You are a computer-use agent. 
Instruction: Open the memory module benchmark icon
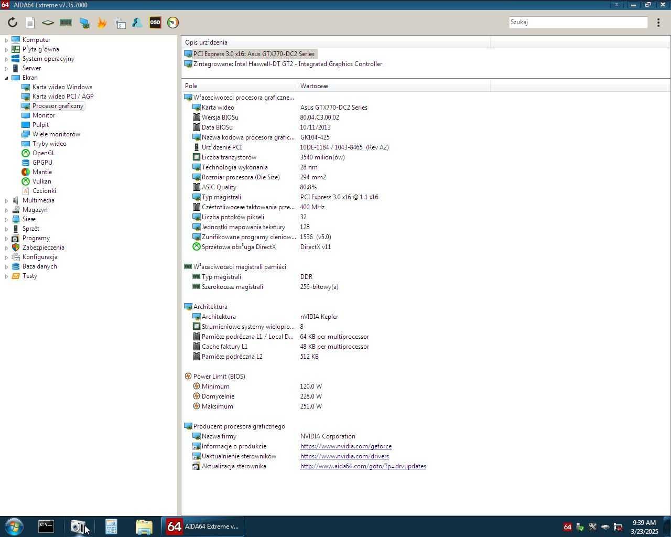point(66,23)
